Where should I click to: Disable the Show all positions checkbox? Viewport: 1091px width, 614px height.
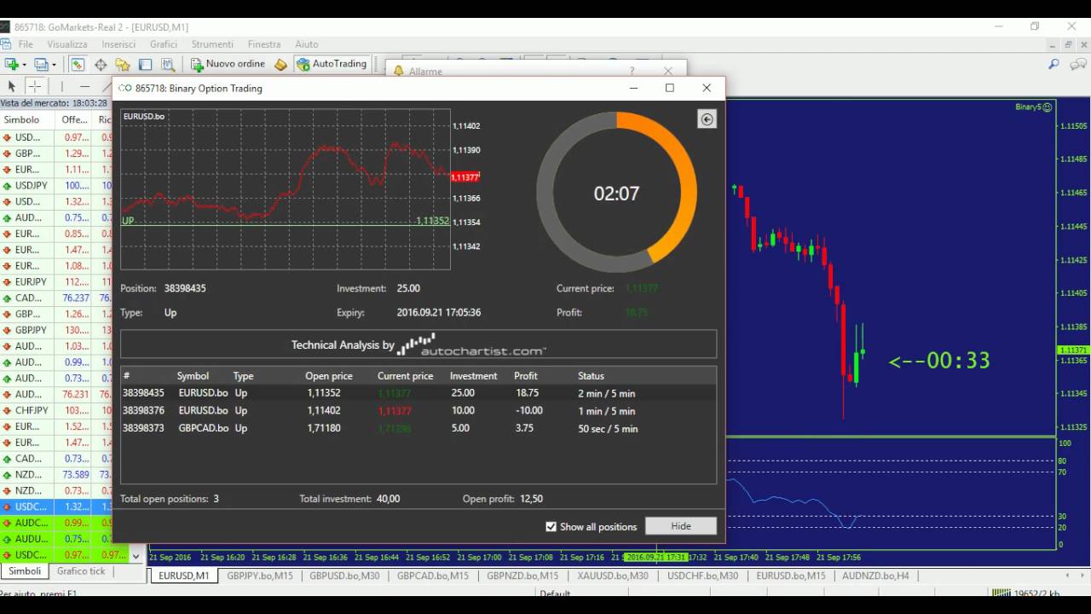pos(551,526)
